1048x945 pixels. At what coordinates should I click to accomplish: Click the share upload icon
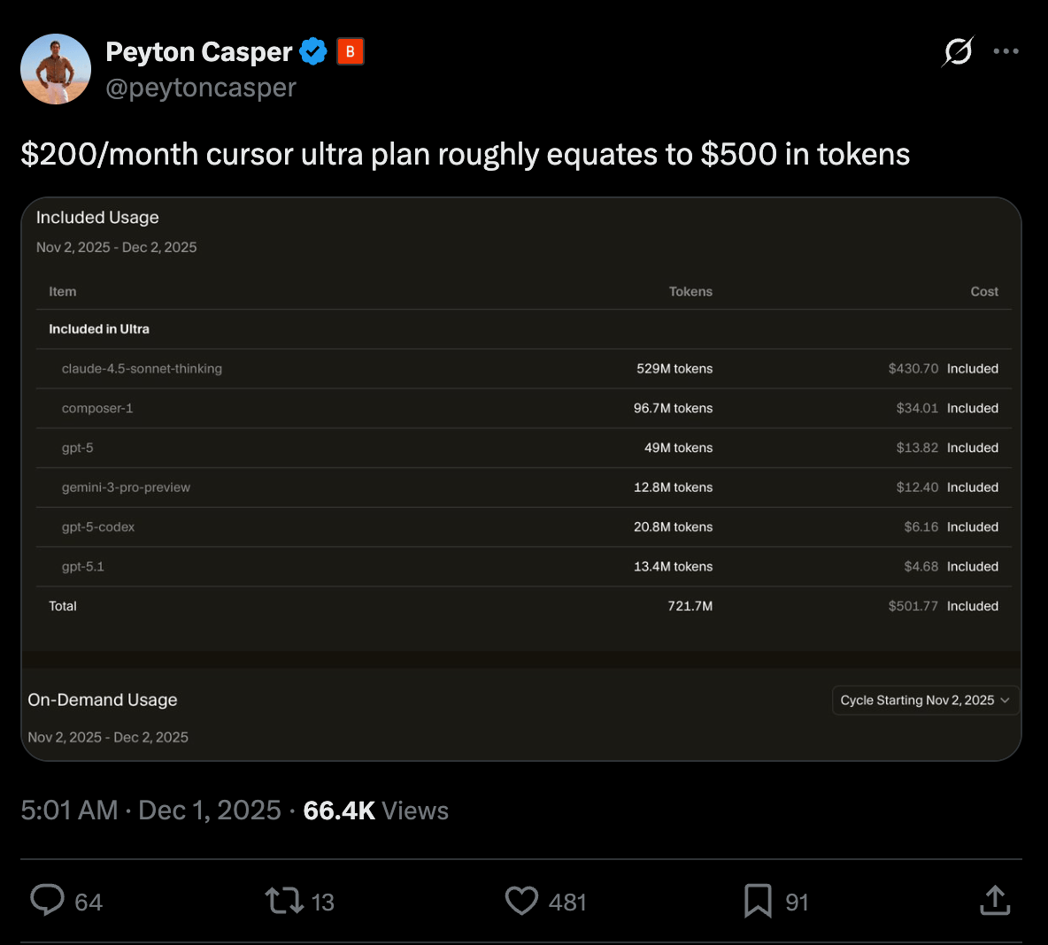coord(995,901)
